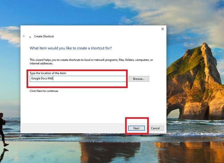
Task: Click the "What item would you like" heading
Action: 70,48
